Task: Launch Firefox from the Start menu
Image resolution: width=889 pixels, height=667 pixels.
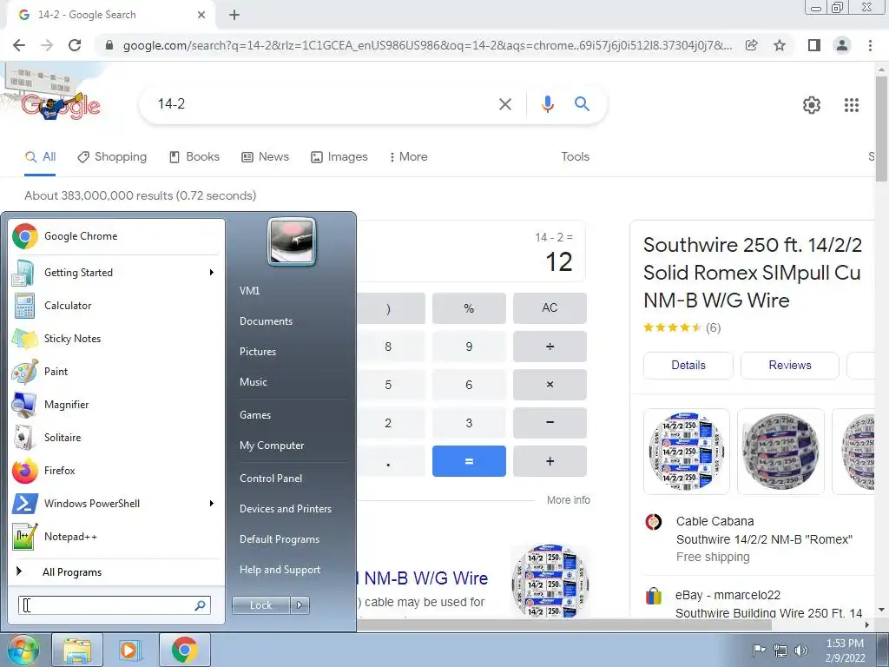Action: [x=116, y=470]
